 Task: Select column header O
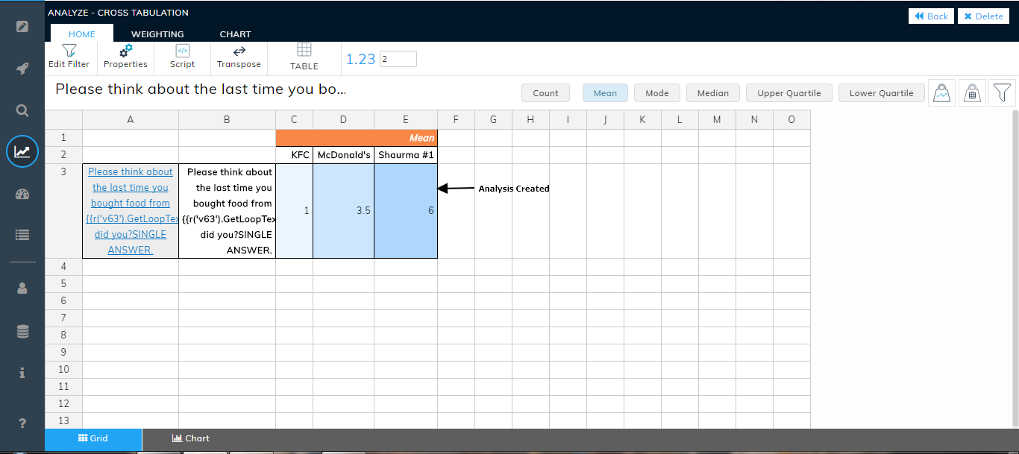(x=791, y=119)
